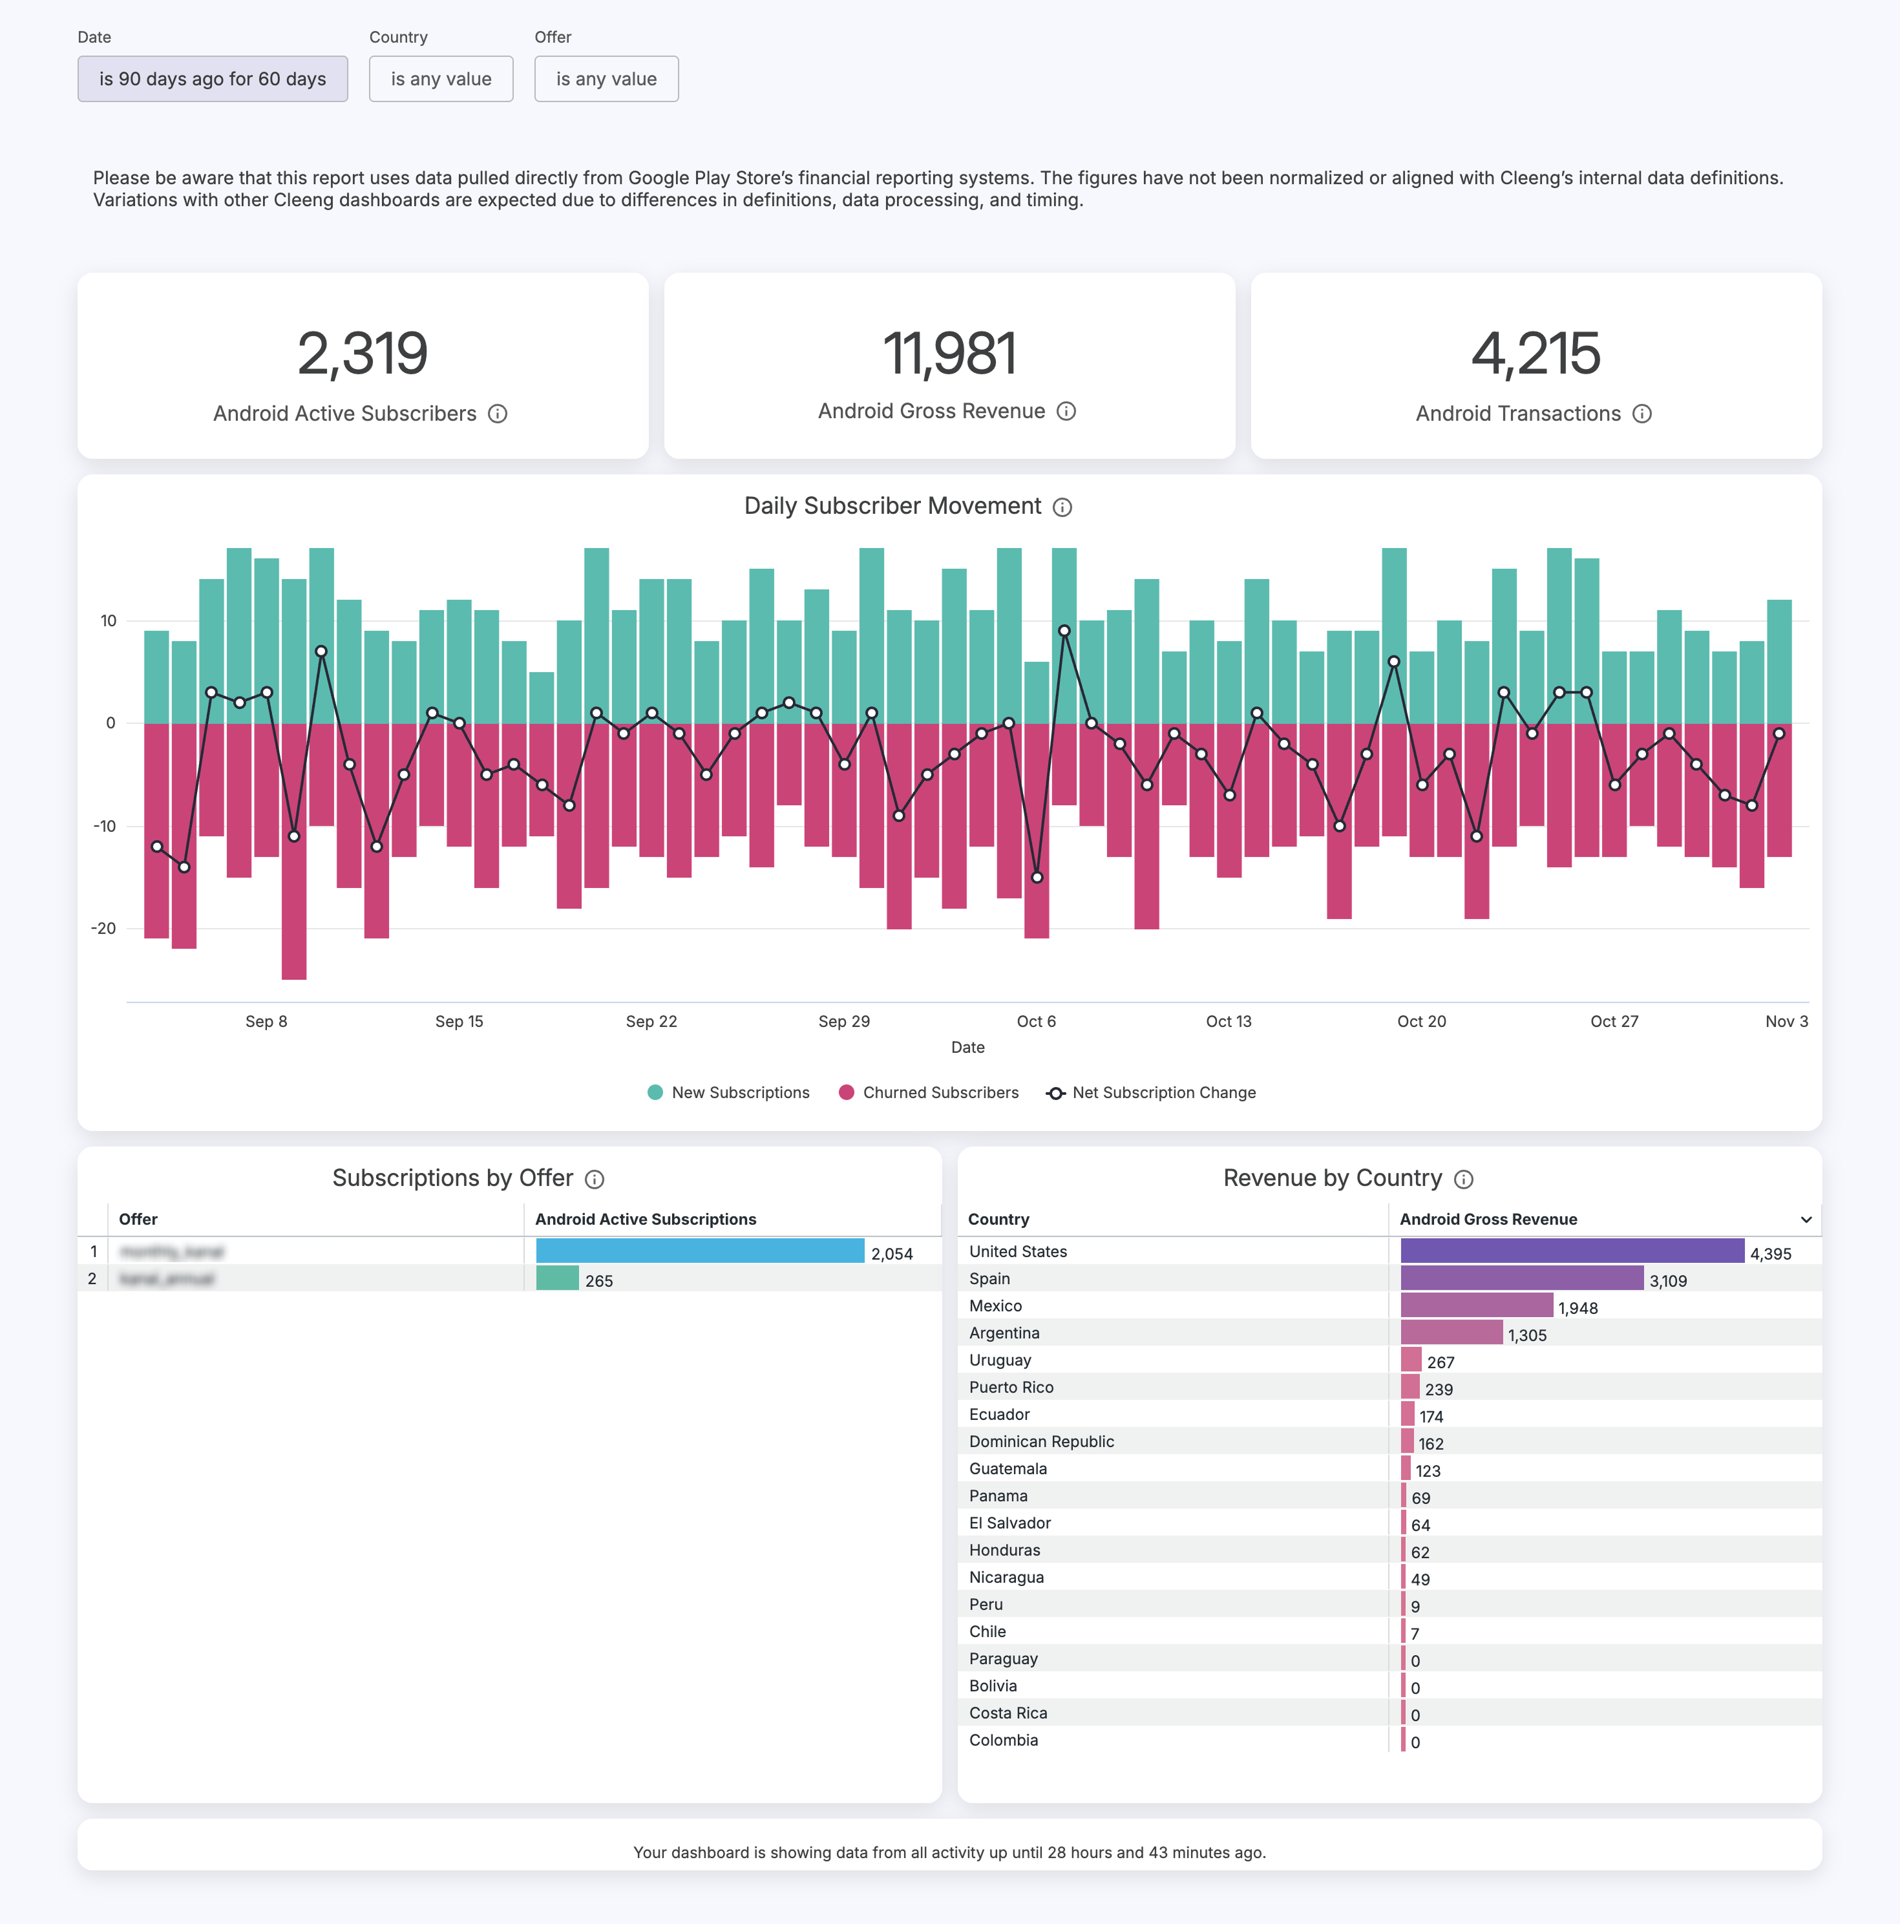
Task: Click the Oct 20 axis label
Action: (x=1421, y=1020)
